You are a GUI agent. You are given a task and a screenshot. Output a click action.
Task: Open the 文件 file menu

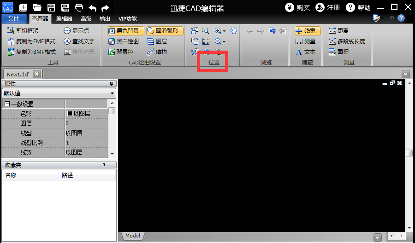[x=14, y=18]
